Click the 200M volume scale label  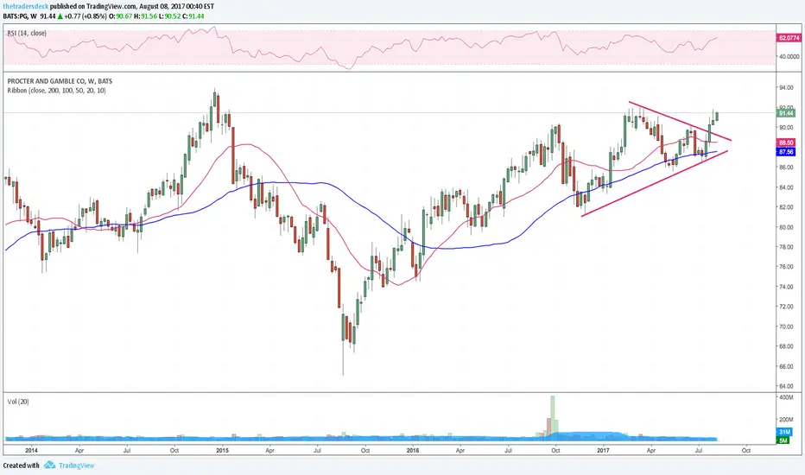(x=787, y=420)
